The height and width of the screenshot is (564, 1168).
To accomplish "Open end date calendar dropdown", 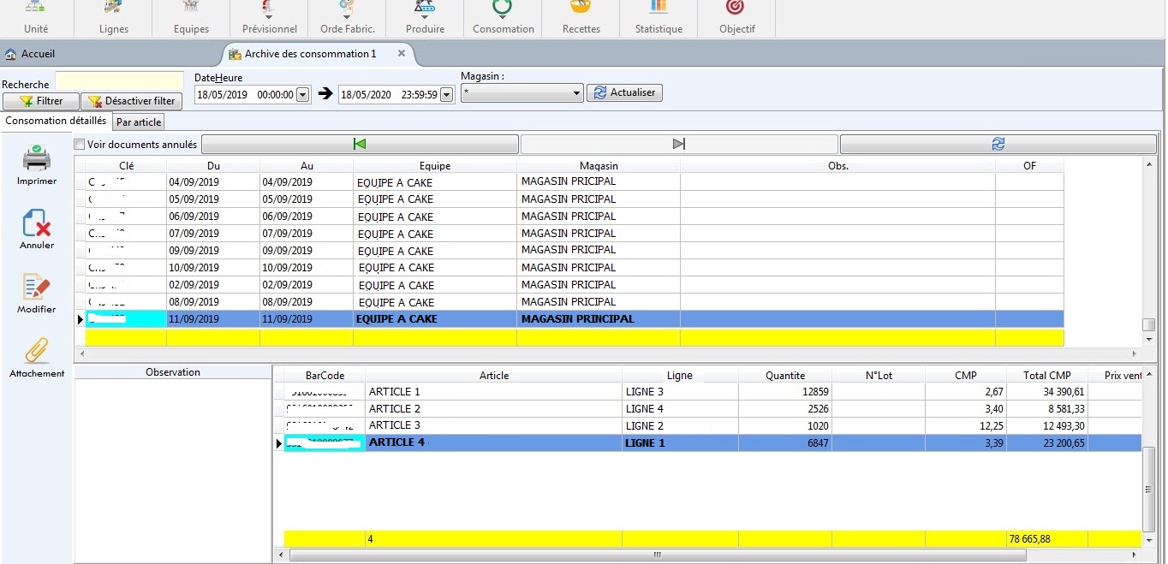I will (446, 95).
